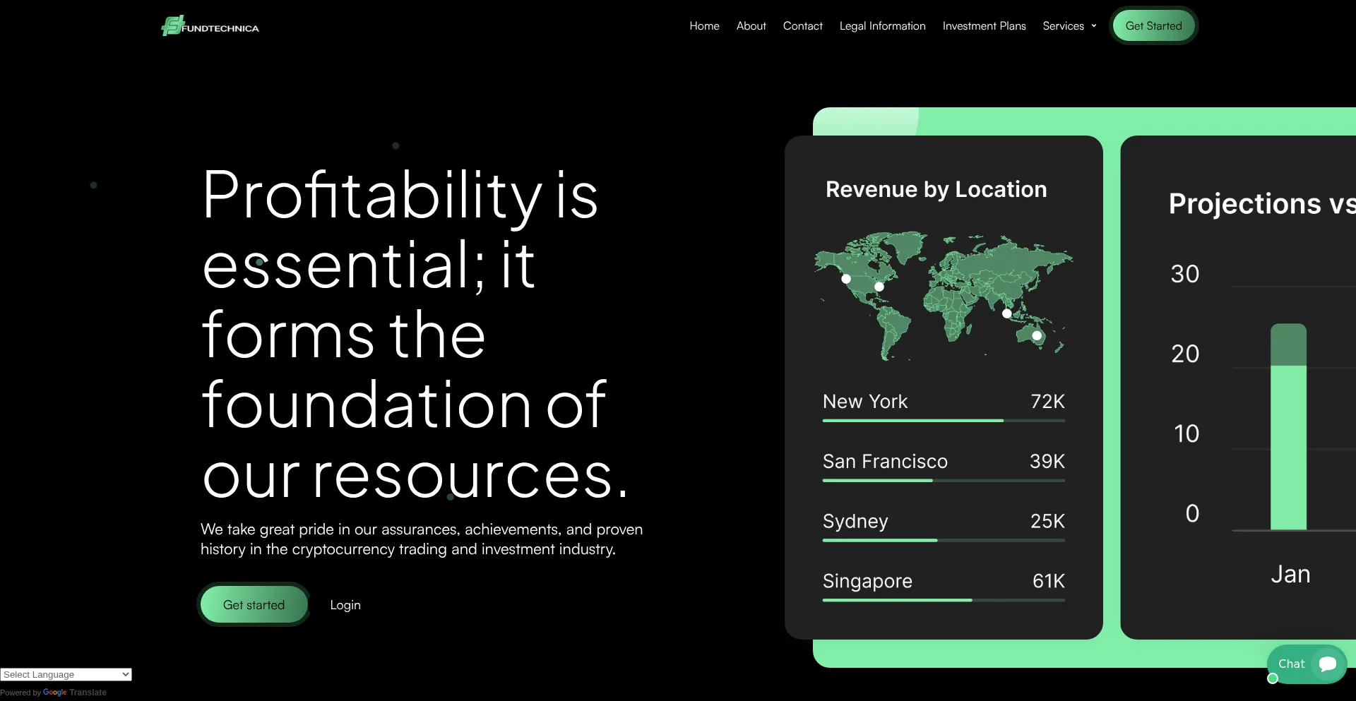Click the 20 y-axis label
The height and width of the screenshot is (701, 1356).
(x=1185, y=354)
